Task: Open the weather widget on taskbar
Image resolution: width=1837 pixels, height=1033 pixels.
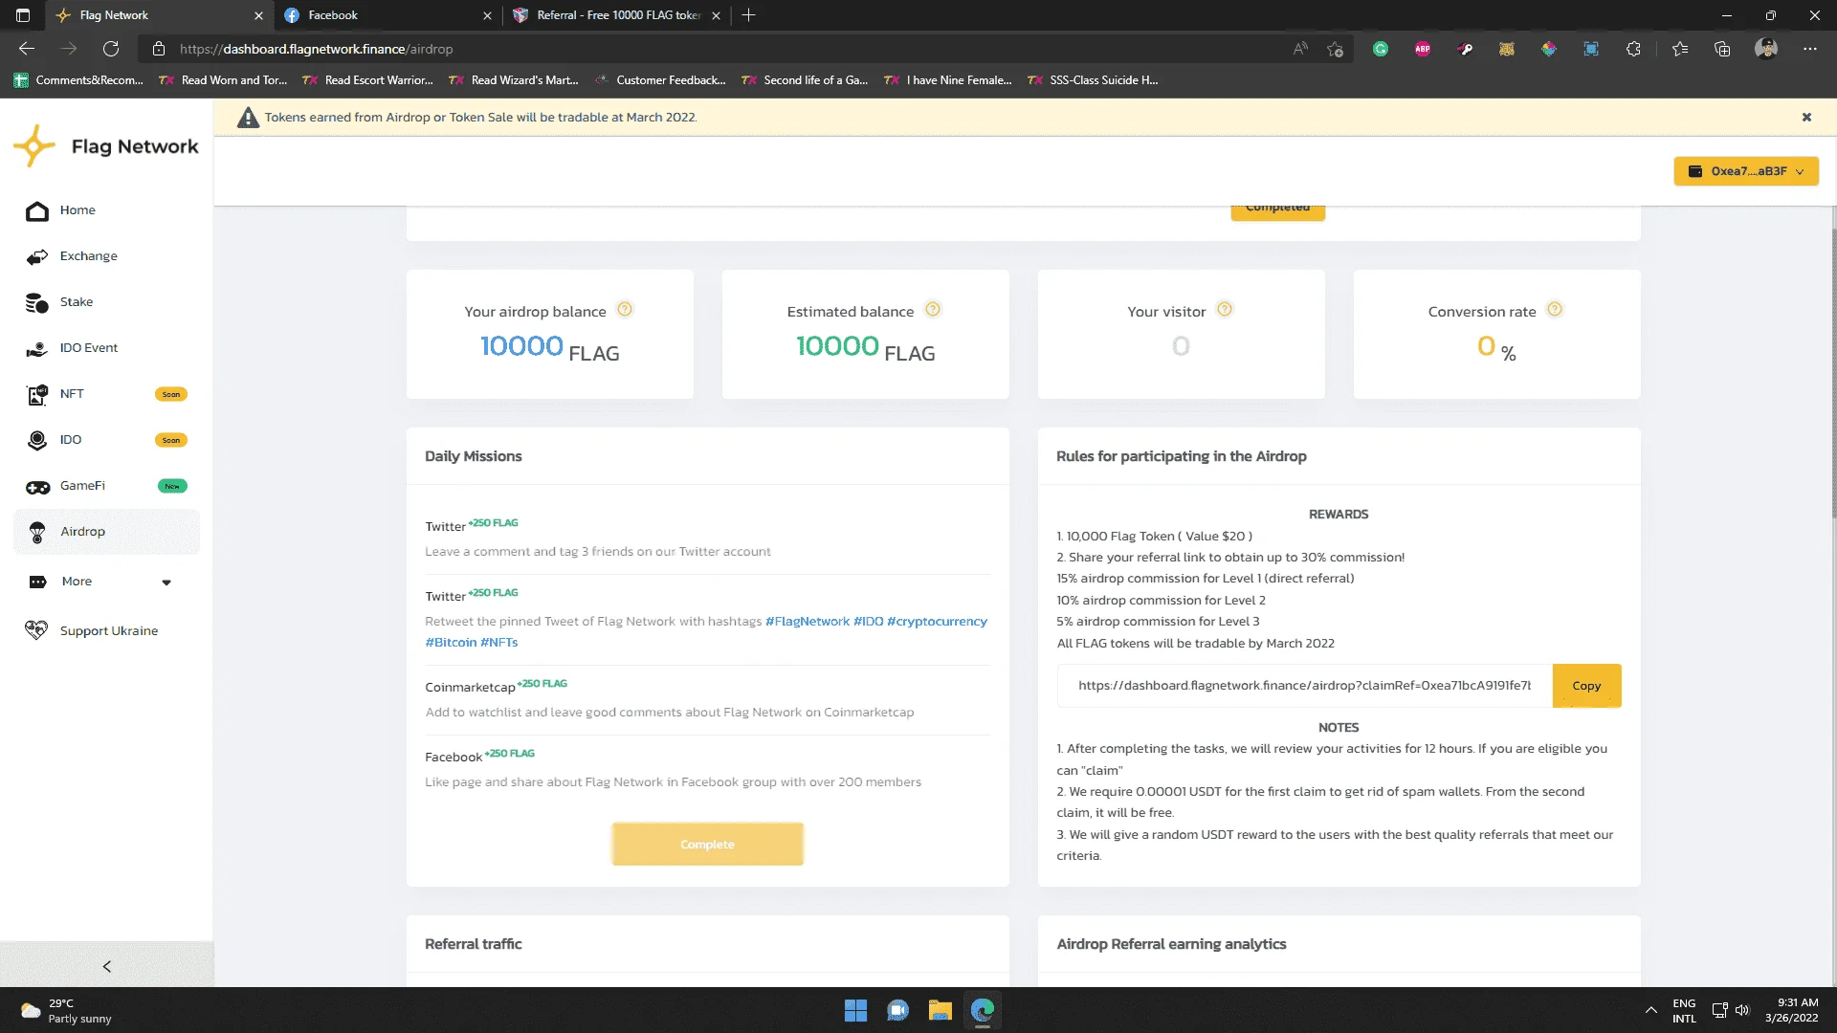Action: [x=67, y=1011]
